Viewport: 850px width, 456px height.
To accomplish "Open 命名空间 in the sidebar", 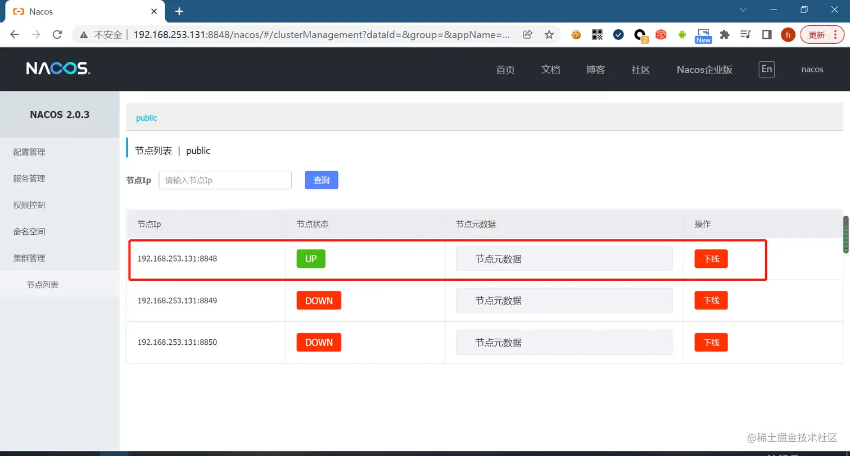I will (x=60, y=231).
